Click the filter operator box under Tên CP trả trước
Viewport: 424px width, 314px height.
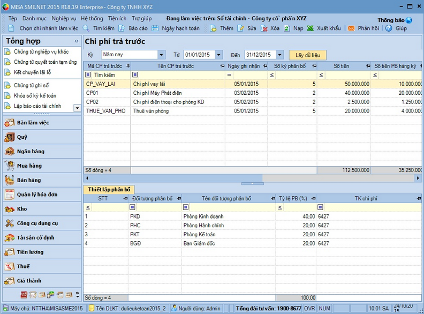click(x=135, y=74)
